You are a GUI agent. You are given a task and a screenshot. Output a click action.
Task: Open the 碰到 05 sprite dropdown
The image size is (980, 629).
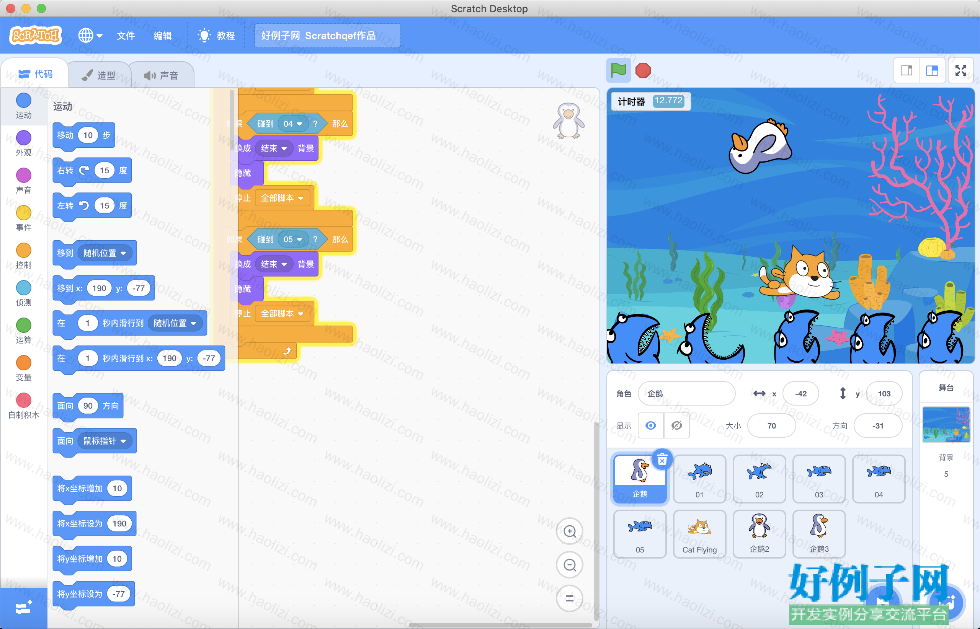click(292, 240)
